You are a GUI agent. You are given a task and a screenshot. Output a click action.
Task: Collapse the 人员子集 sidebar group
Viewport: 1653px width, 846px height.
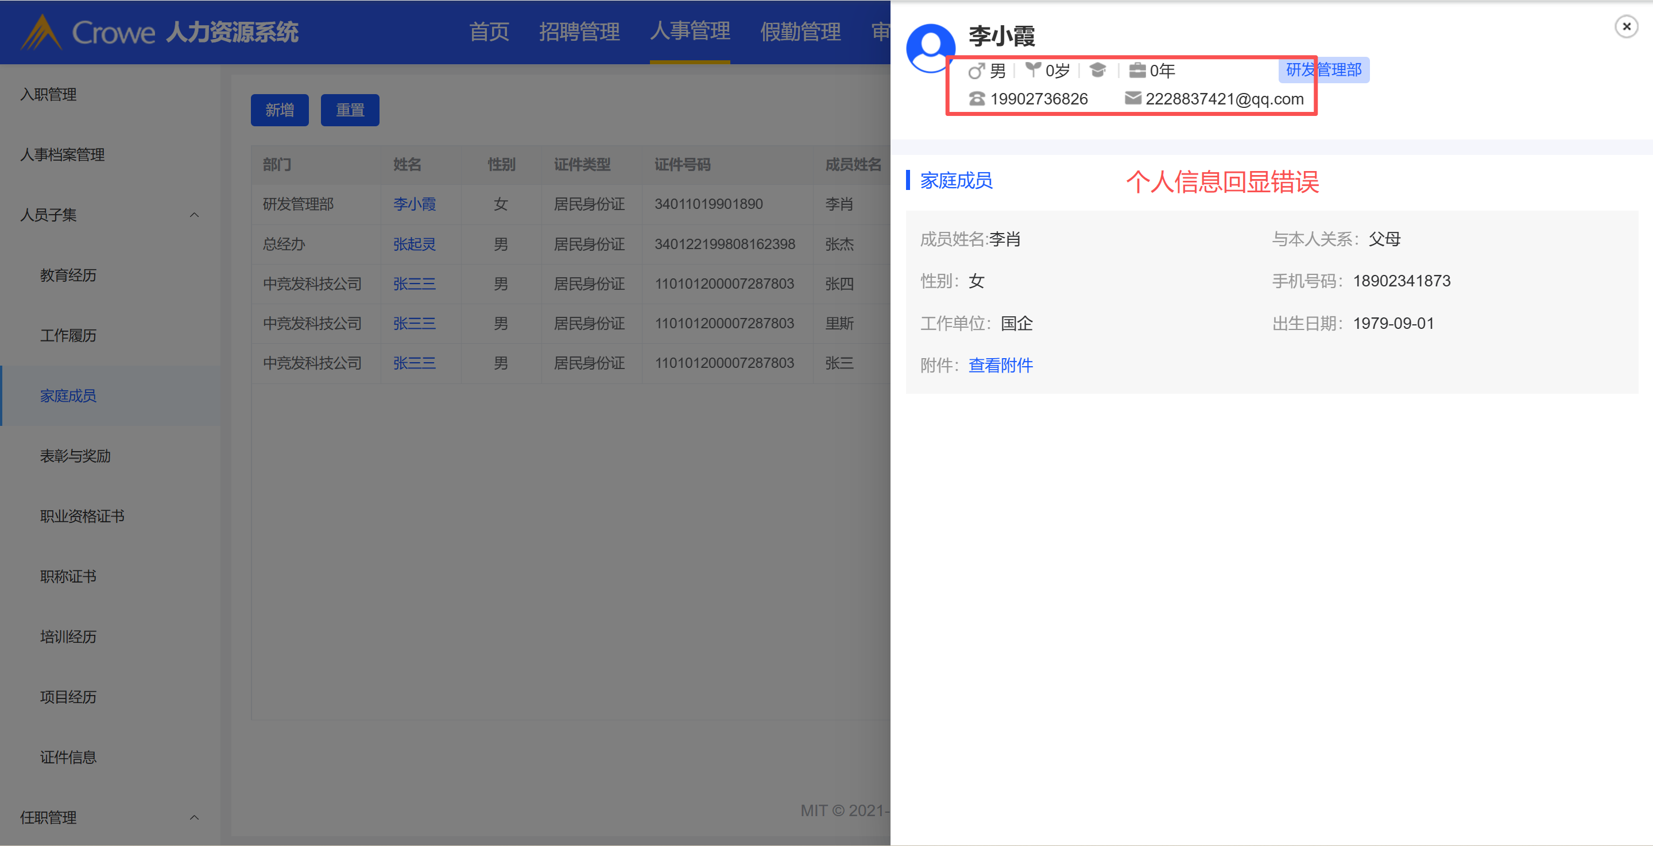coord(194,215)
